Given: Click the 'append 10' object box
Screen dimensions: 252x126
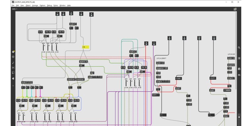Looking at the screenshot, I should tap(83, 62).
